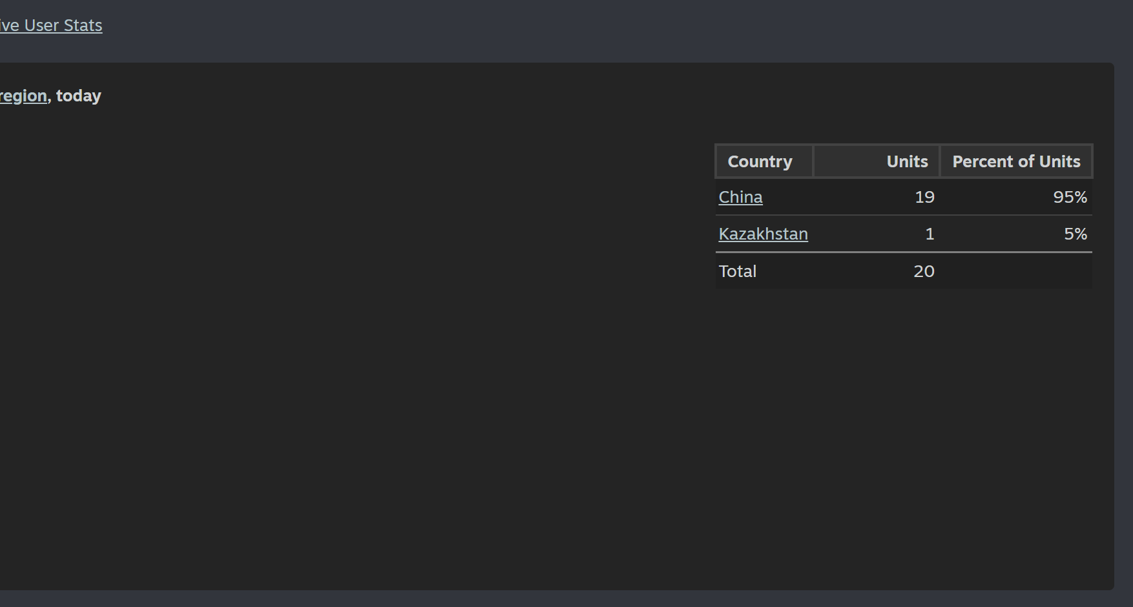Select Kazakhstan's 5% percent cell
Screen dimensions: 1133x607
coord(1075,234)
